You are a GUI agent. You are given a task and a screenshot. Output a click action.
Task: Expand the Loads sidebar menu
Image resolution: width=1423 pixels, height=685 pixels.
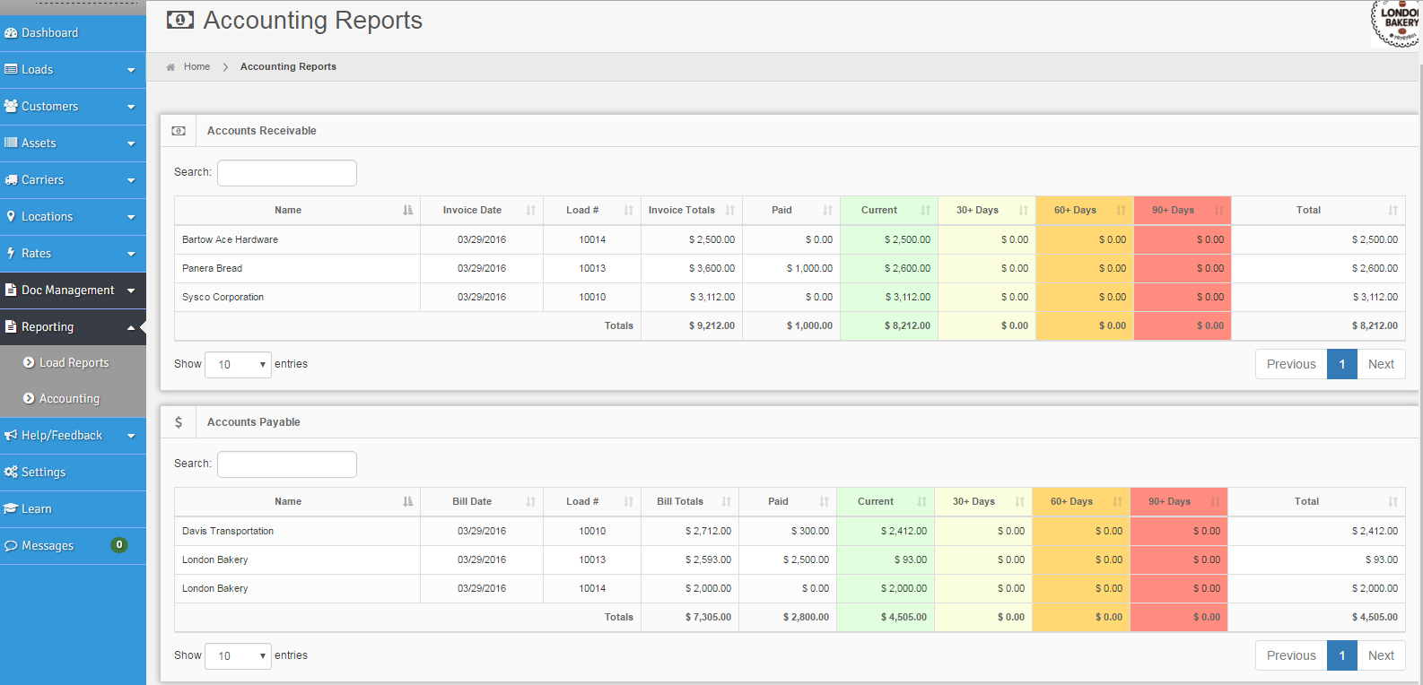(x=73, y=70)
